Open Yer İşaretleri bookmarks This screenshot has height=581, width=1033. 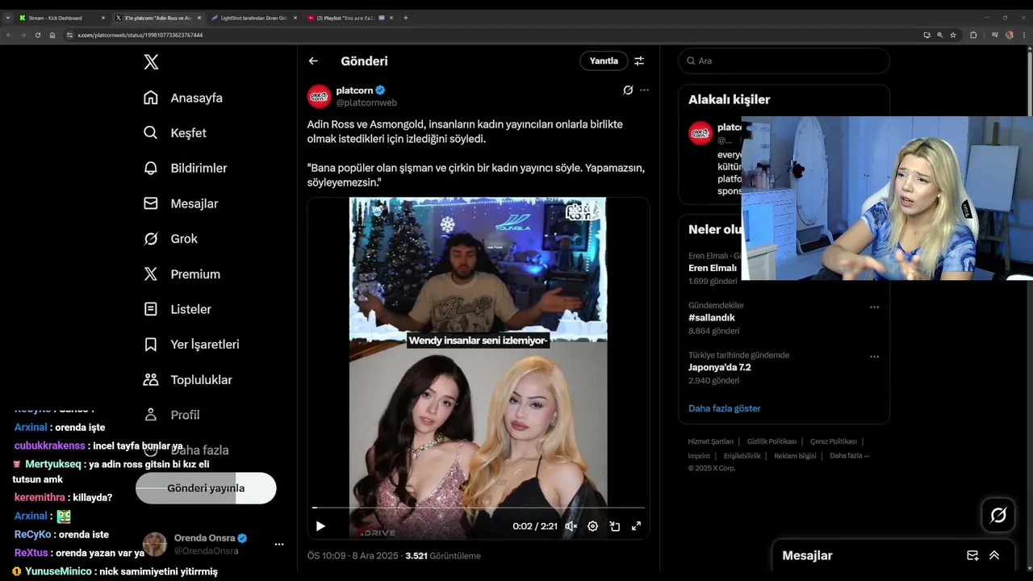191,345
